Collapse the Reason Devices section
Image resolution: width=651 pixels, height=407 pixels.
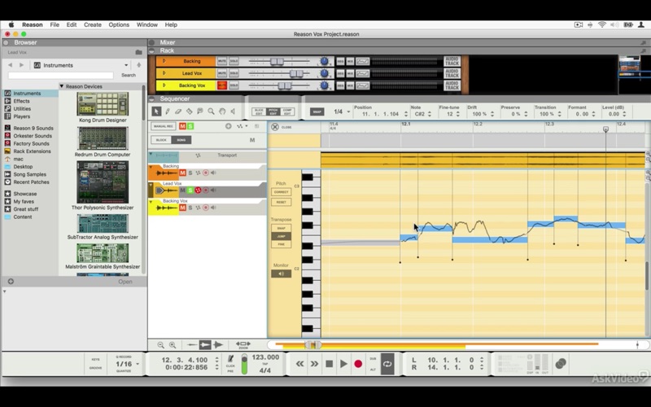(x=62, y=86)
